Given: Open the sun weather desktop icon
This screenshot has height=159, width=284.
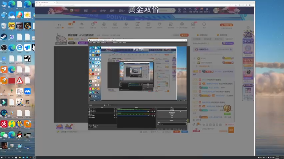Looking at the screenshot, I should pos(27,15).
